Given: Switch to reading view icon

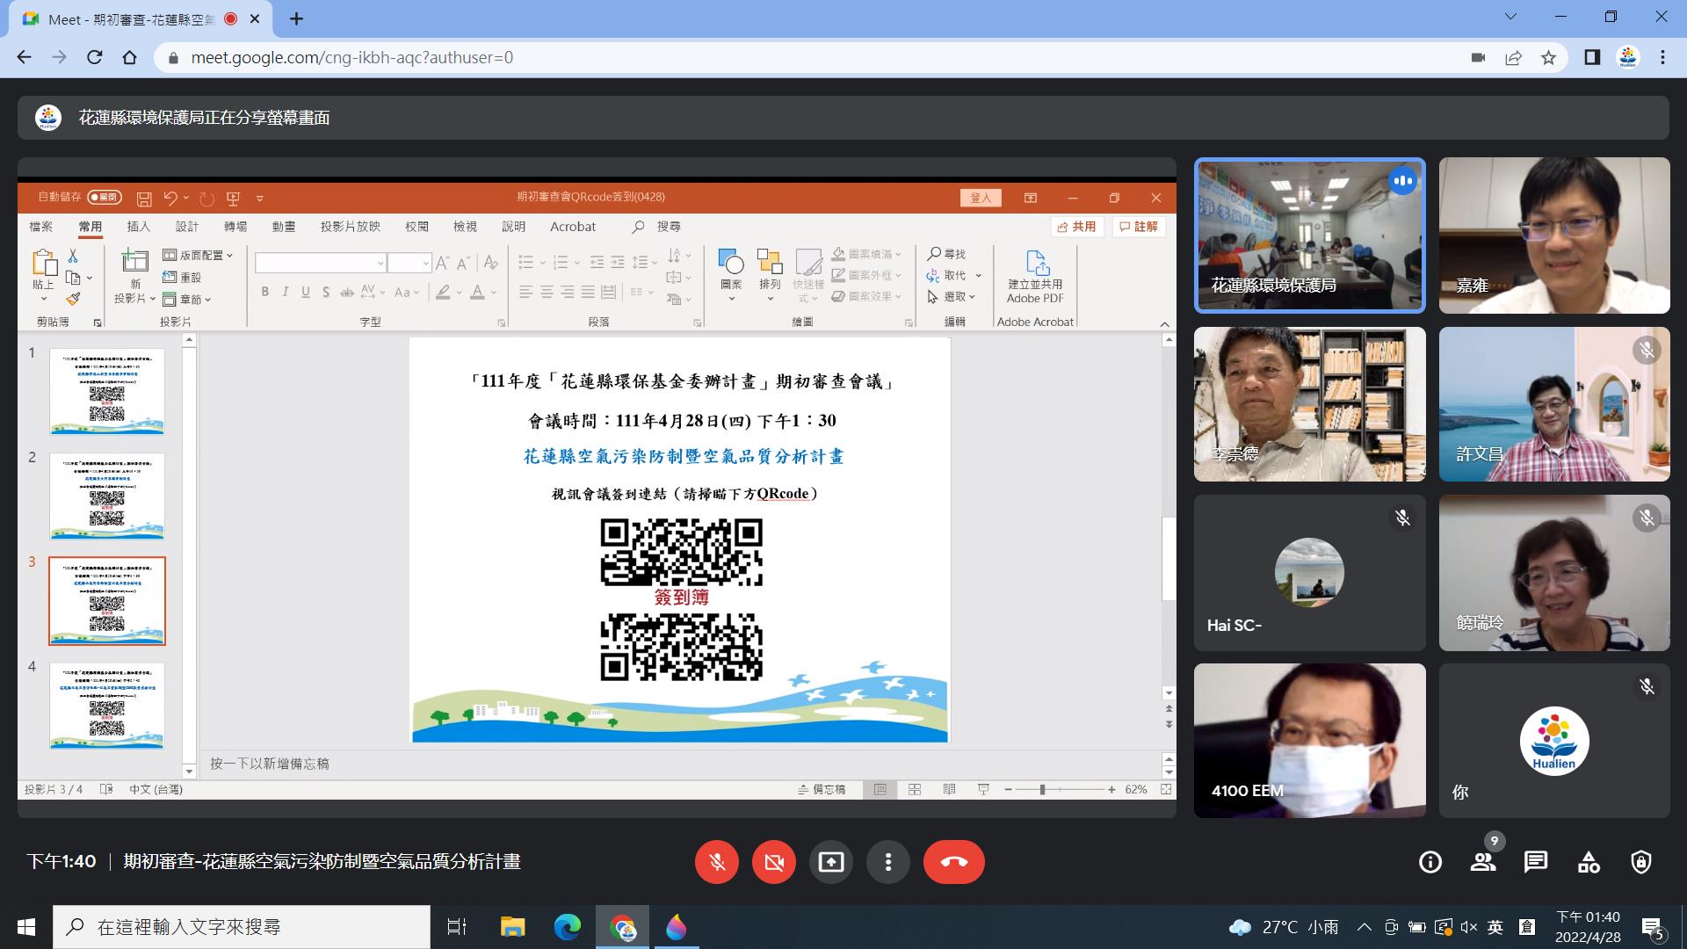Looking at the screenshot, I should coord(949,790).
